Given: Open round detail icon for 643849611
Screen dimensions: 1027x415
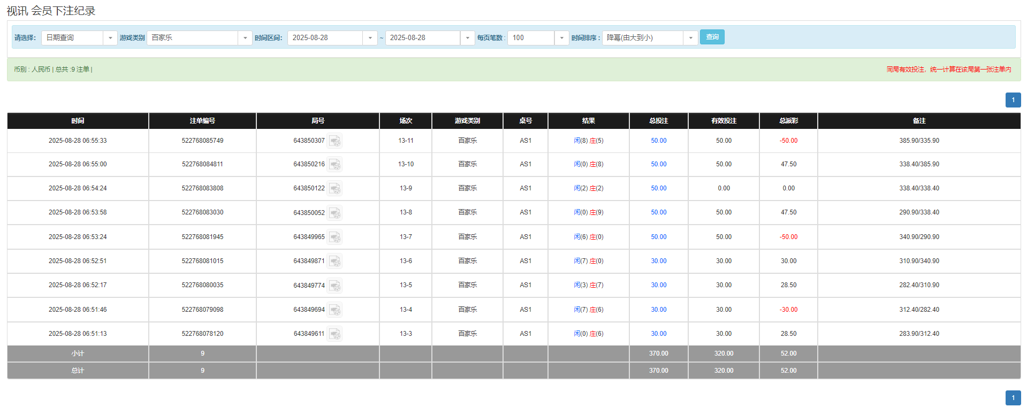Looking at the screenshot, I should point(335,334).
